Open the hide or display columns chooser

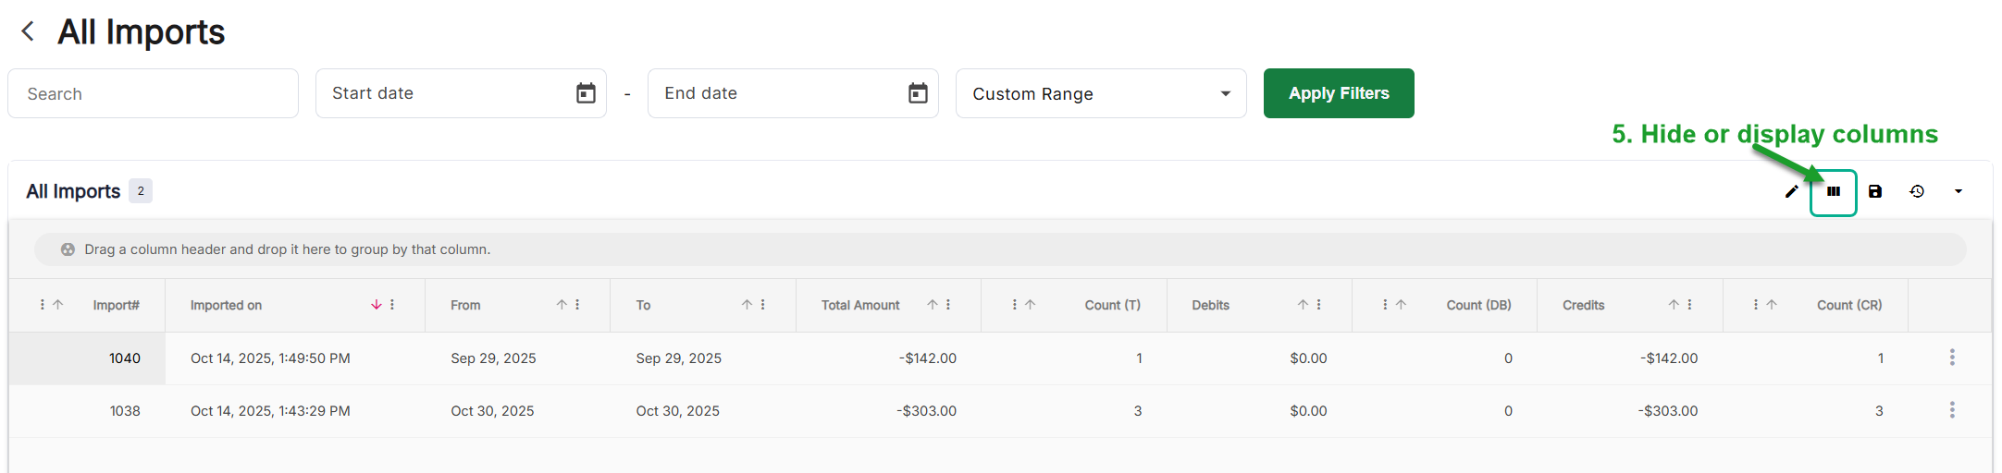tap(1834, 191)
